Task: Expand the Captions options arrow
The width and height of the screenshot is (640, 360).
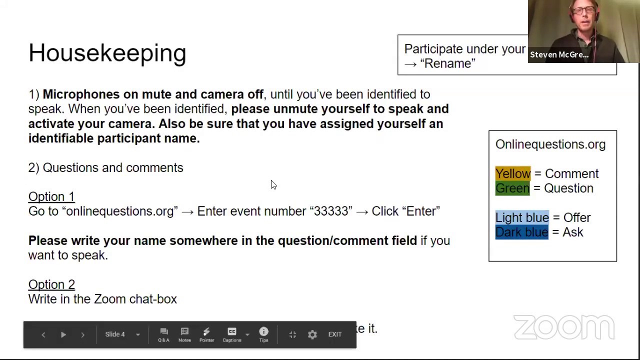Action: click(247, 334)
